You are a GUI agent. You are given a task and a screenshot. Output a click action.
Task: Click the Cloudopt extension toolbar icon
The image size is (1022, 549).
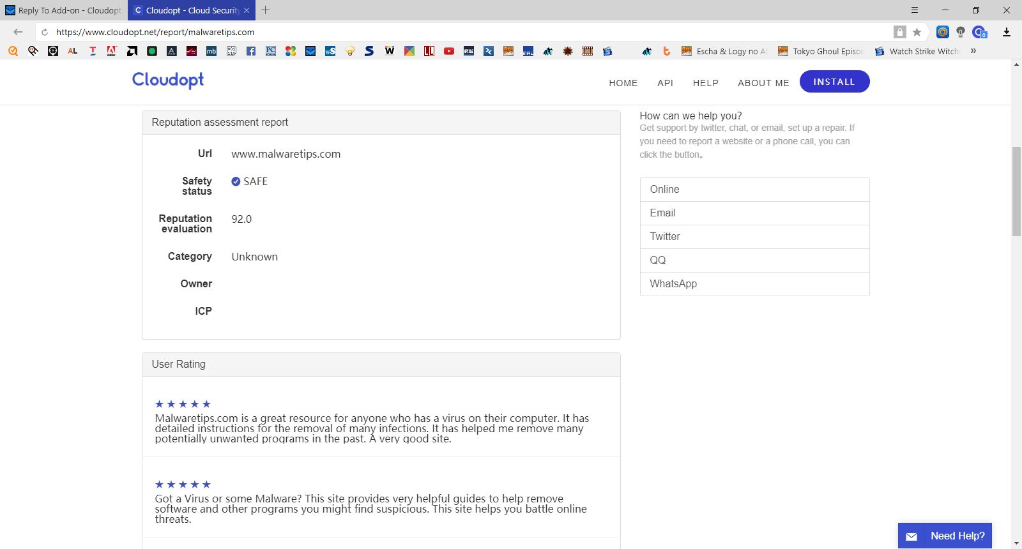click(x=979, y=32)
